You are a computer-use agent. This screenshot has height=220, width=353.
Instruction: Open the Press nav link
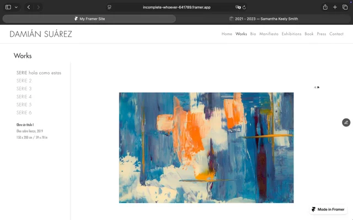pos(321,34)
